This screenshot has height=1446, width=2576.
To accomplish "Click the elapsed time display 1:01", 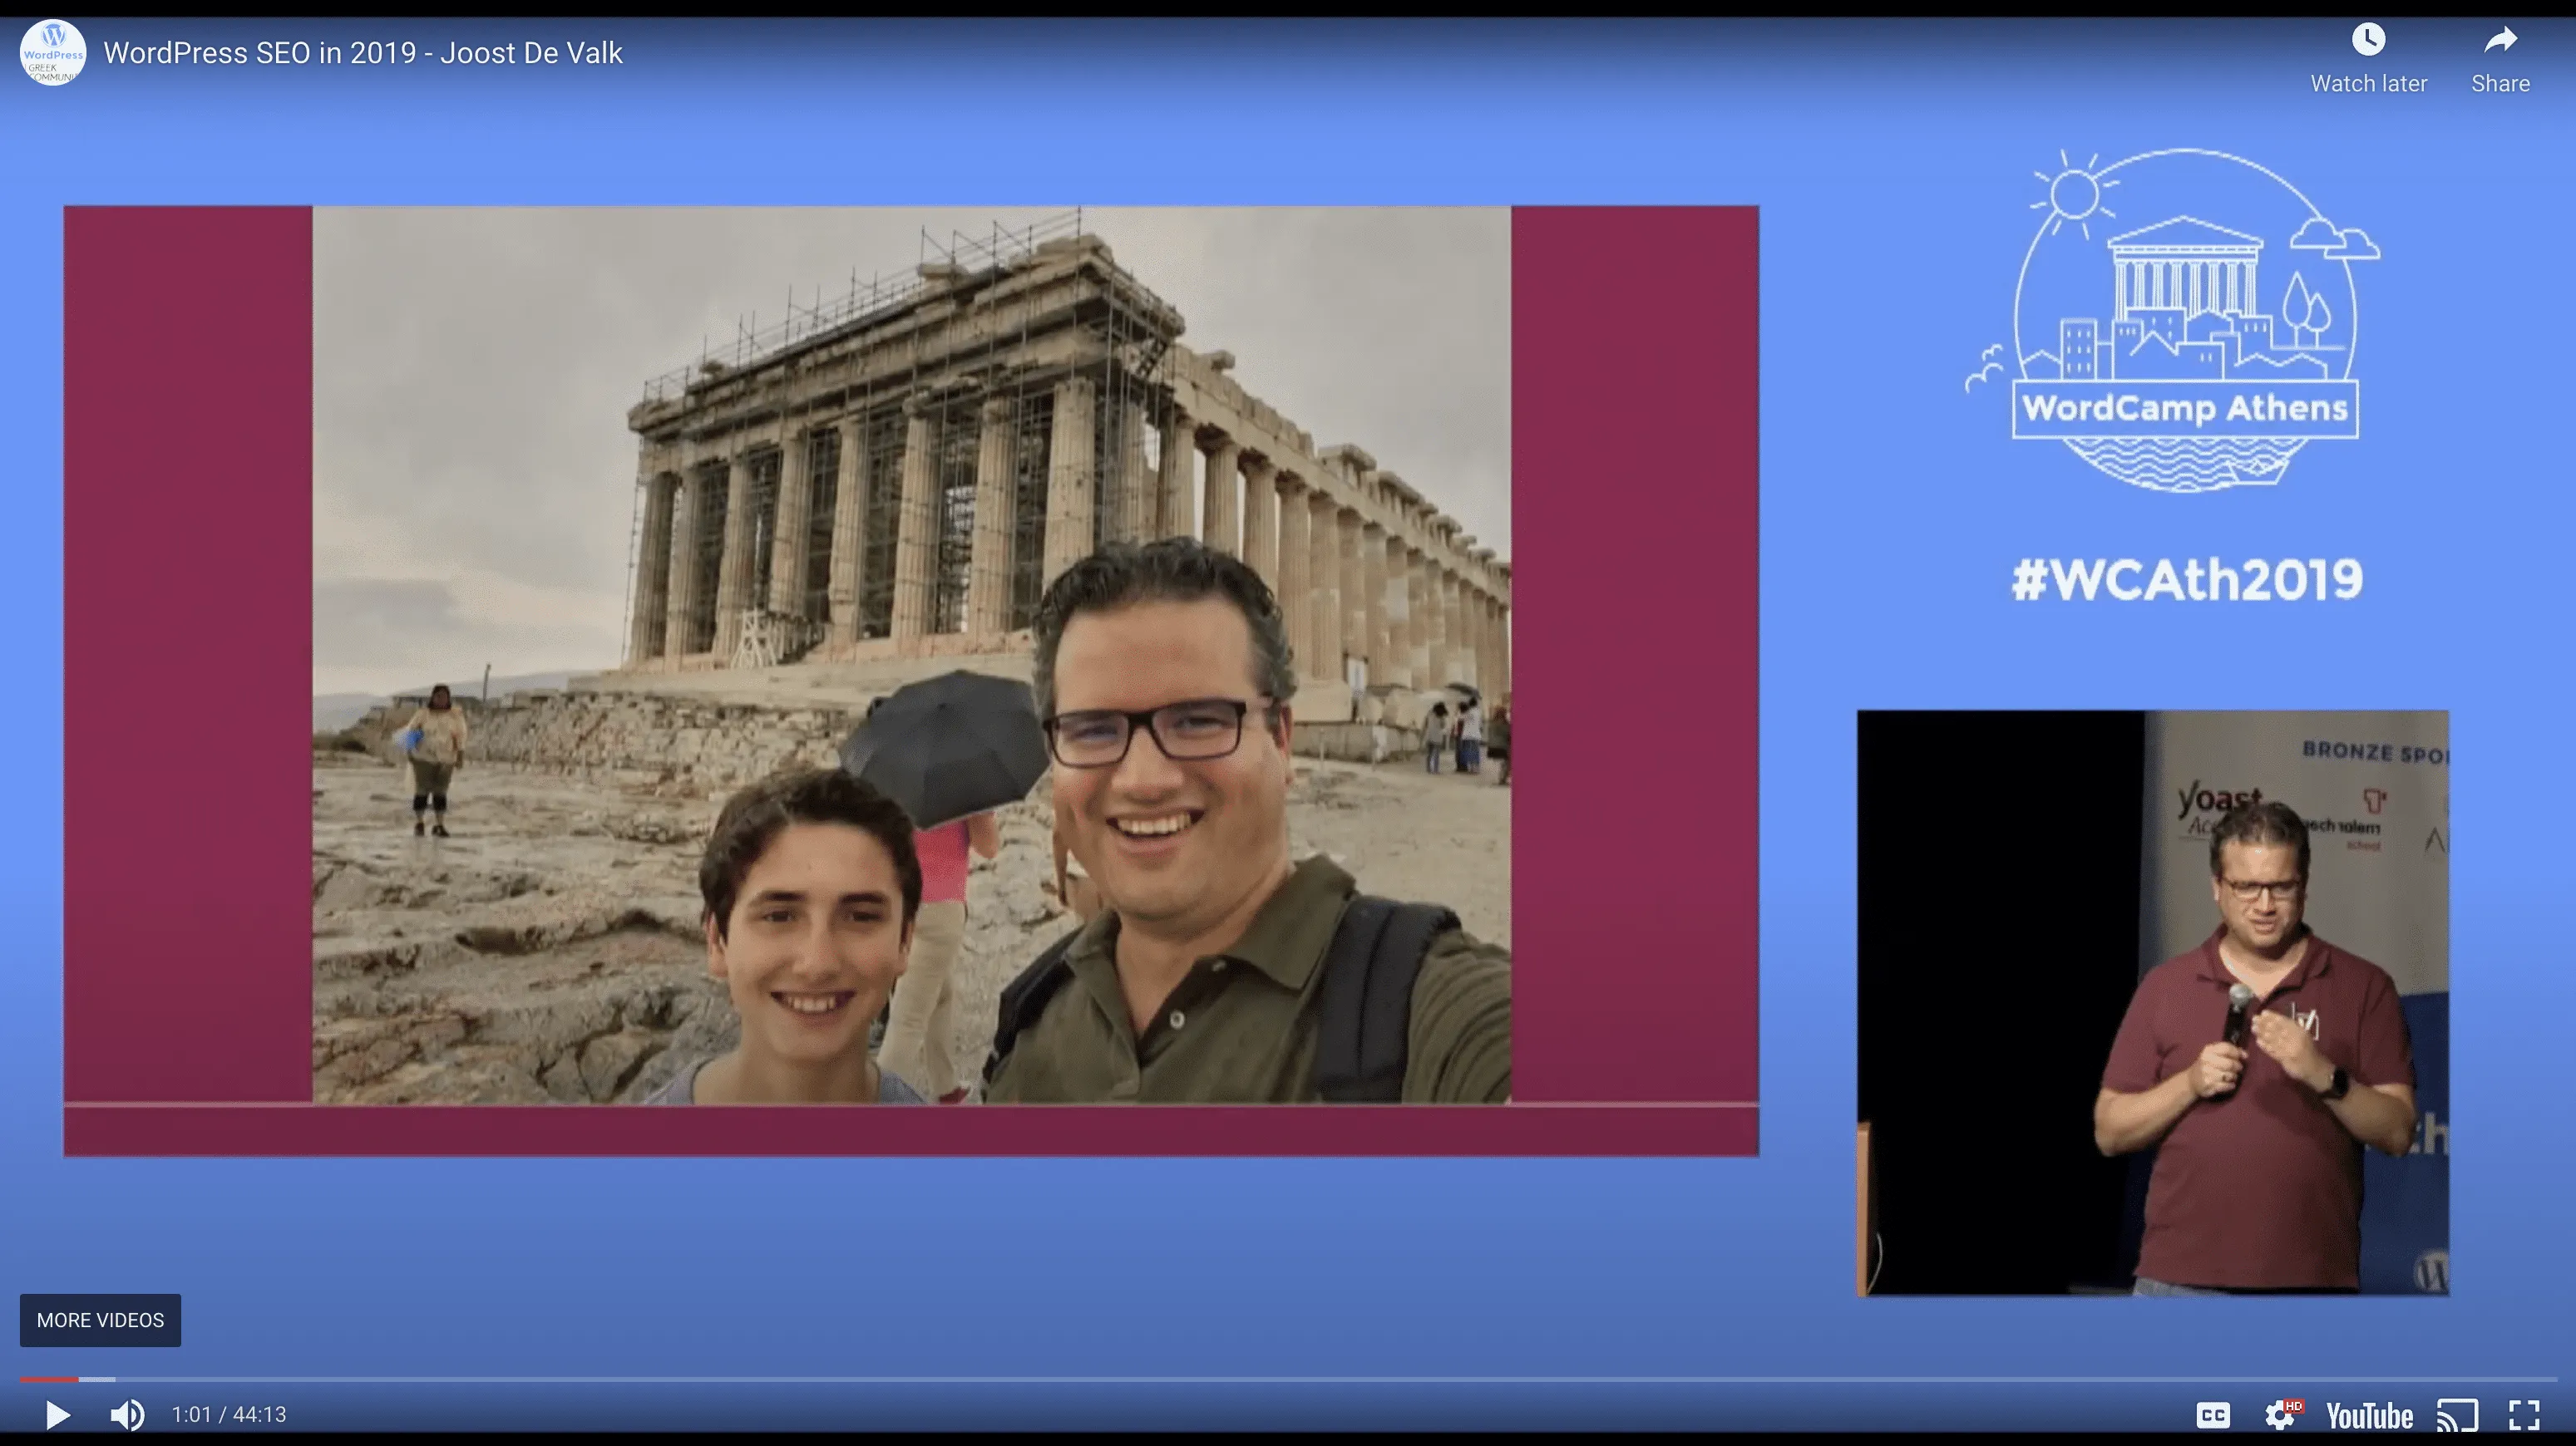I will click(190, 1415).
